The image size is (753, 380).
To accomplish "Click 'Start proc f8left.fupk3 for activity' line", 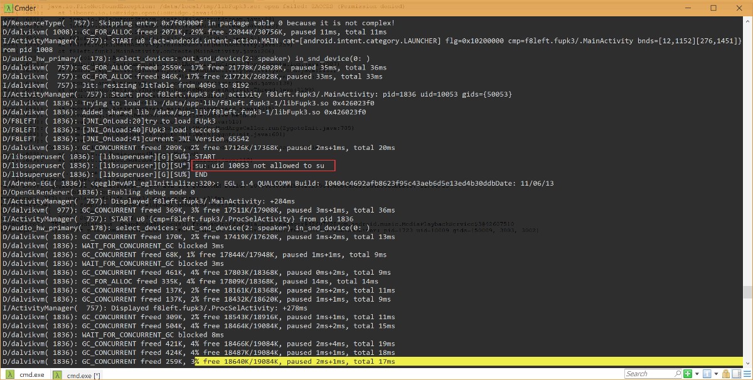I will pyautogui.click(x=257, y=94).
